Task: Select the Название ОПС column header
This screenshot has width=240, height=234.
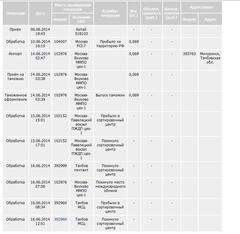Action: [x=81, y=19]
